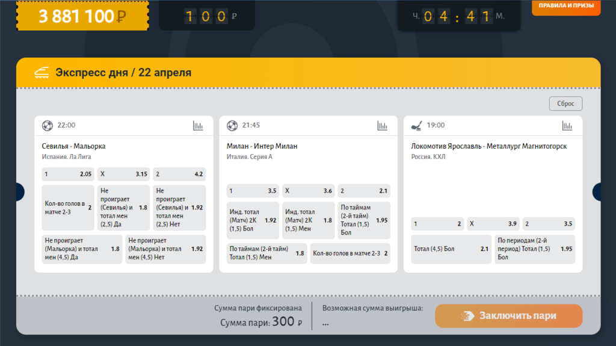
Task: Click Италия. Серия А league label
Action: click(249, 156)
